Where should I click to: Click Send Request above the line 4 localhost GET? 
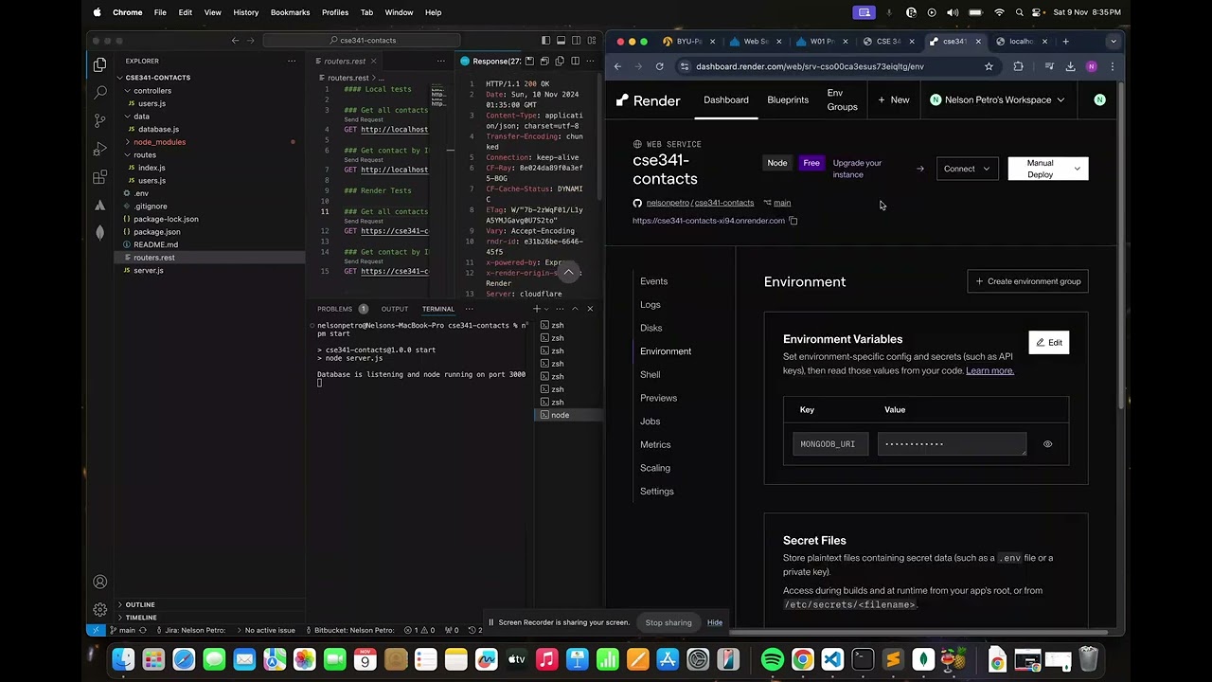coord(364,119)
